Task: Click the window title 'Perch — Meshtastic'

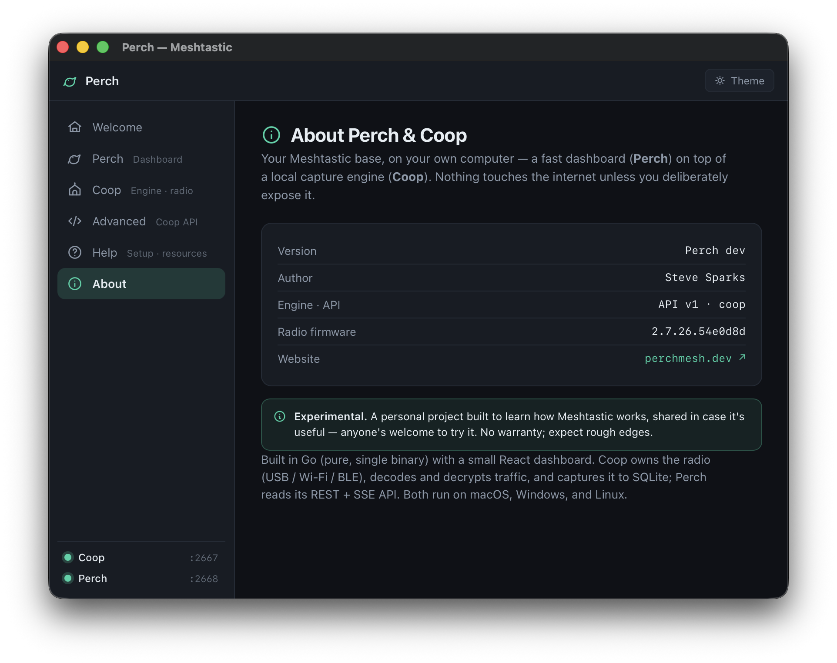Action: [x=177, y=47]
